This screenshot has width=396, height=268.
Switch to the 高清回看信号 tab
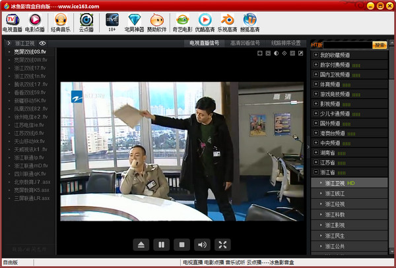(x=245, y=43)
